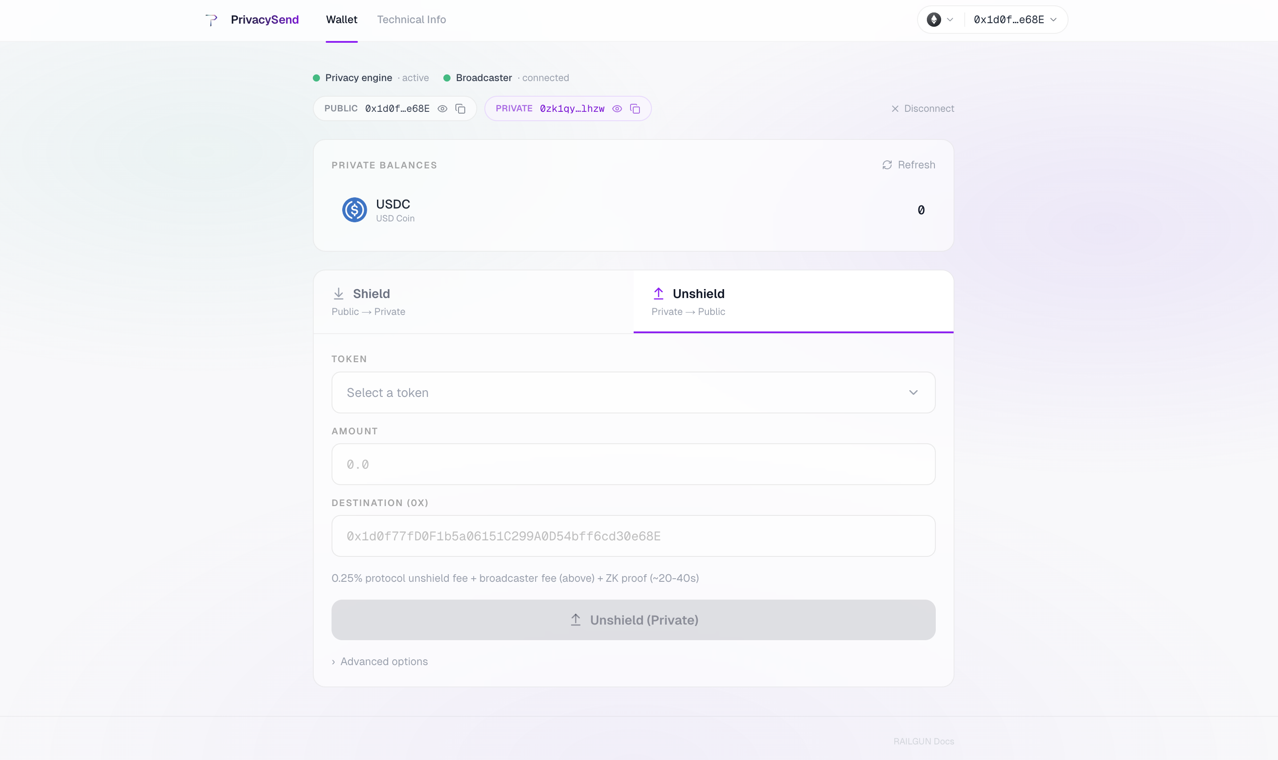Focus the Destination address field
The image size is (1278, 760).
633,535
